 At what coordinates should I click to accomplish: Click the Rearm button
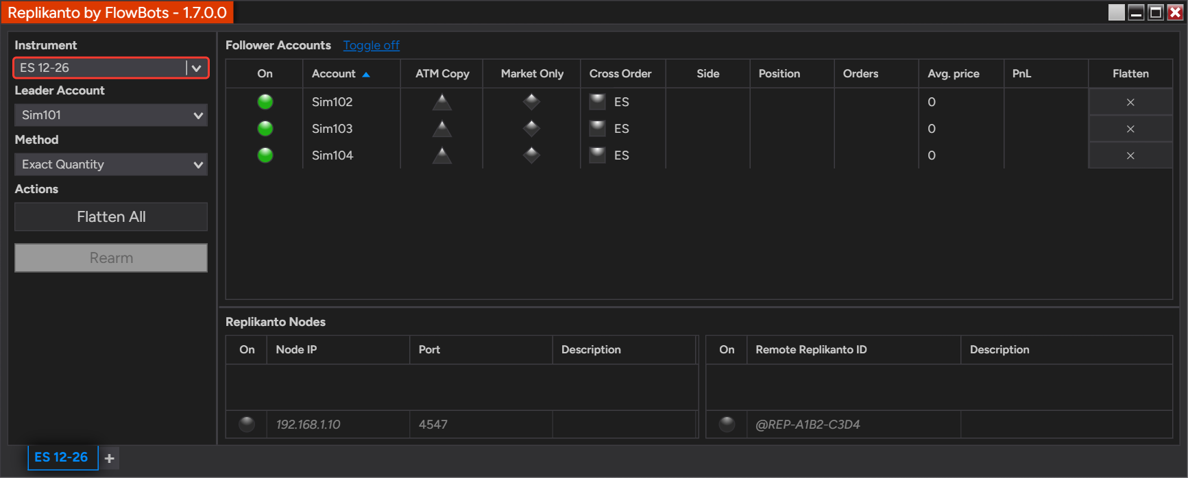click(111, 258)
